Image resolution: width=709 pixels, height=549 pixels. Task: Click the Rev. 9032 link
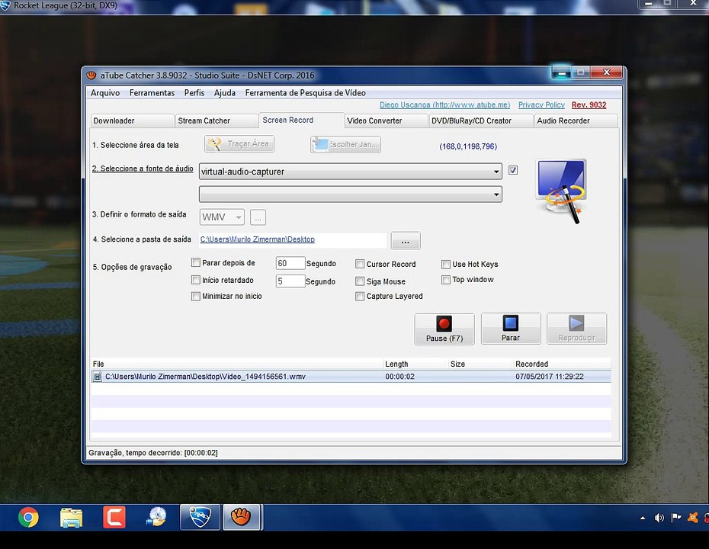point(589,105)
